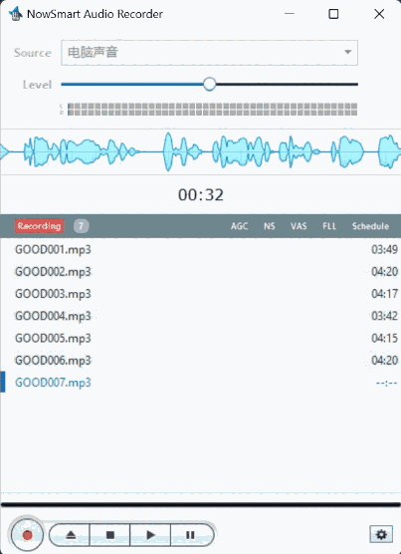This screenshot has height=554, width=401.
Task: Click the 03:49 duration of GOOD001.mp3
Action: [x=384, y=249]
